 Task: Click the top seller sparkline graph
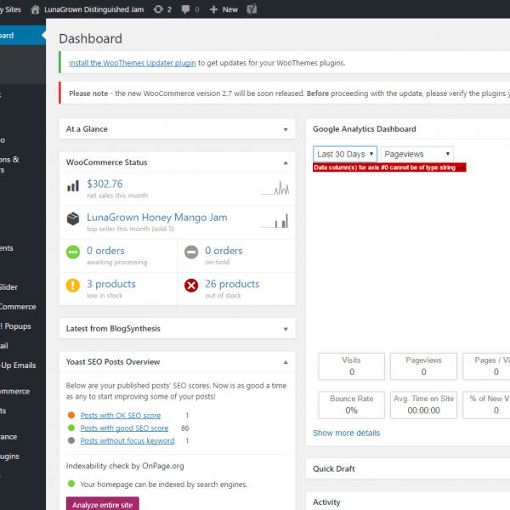tap(275, 221)
